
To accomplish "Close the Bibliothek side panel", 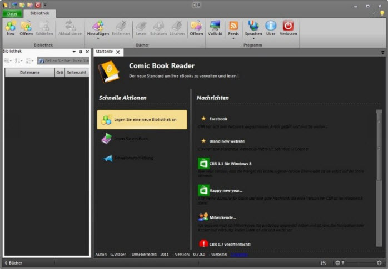I will tap(87, 52).
